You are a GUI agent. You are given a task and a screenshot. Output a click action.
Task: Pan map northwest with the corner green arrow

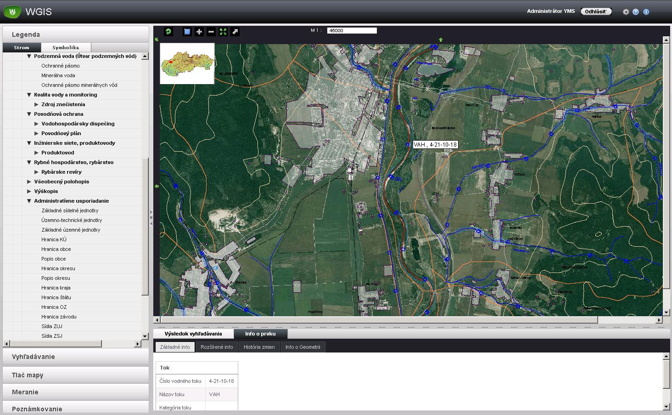[157, 40]
